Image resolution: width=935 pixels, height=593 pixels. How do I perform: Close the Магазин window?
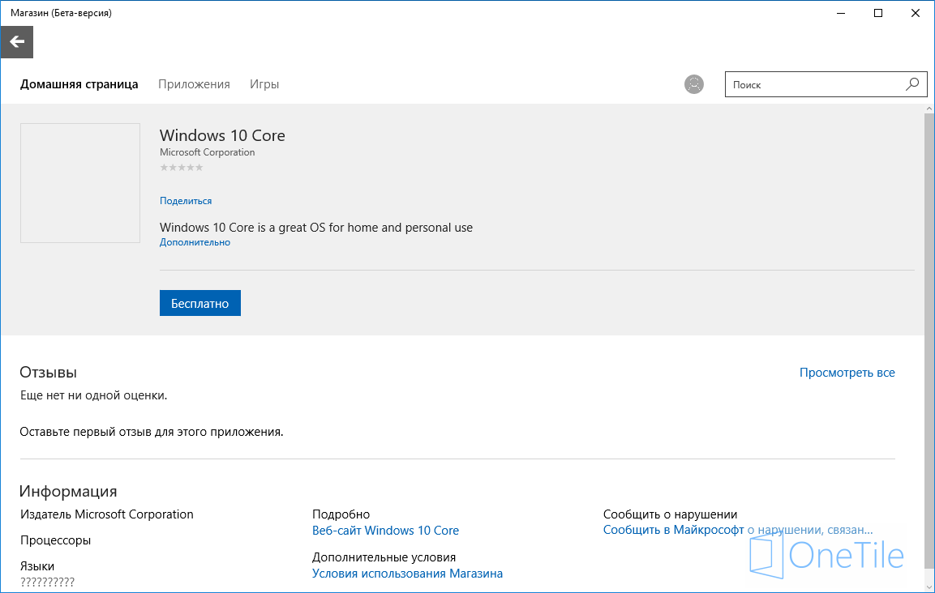point(916,13)
